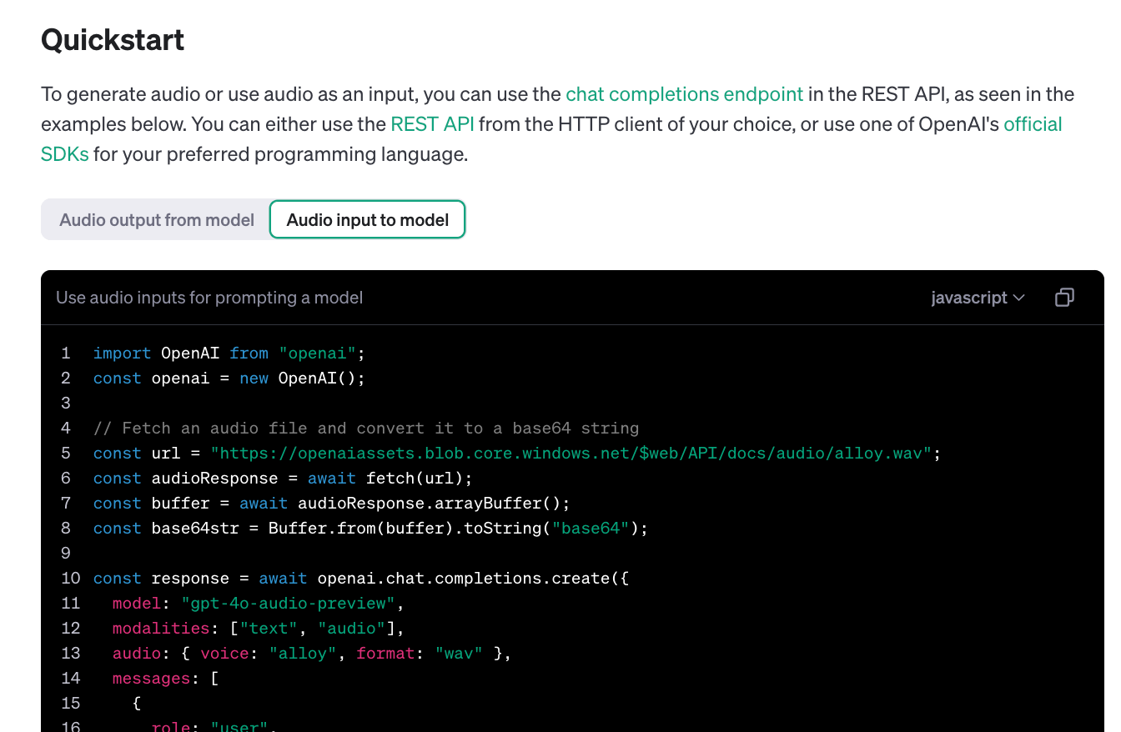Screen dimensions: 1121x732
Task: Click the gpt-4o-audio-preview model string
Action: click(289, 603)
